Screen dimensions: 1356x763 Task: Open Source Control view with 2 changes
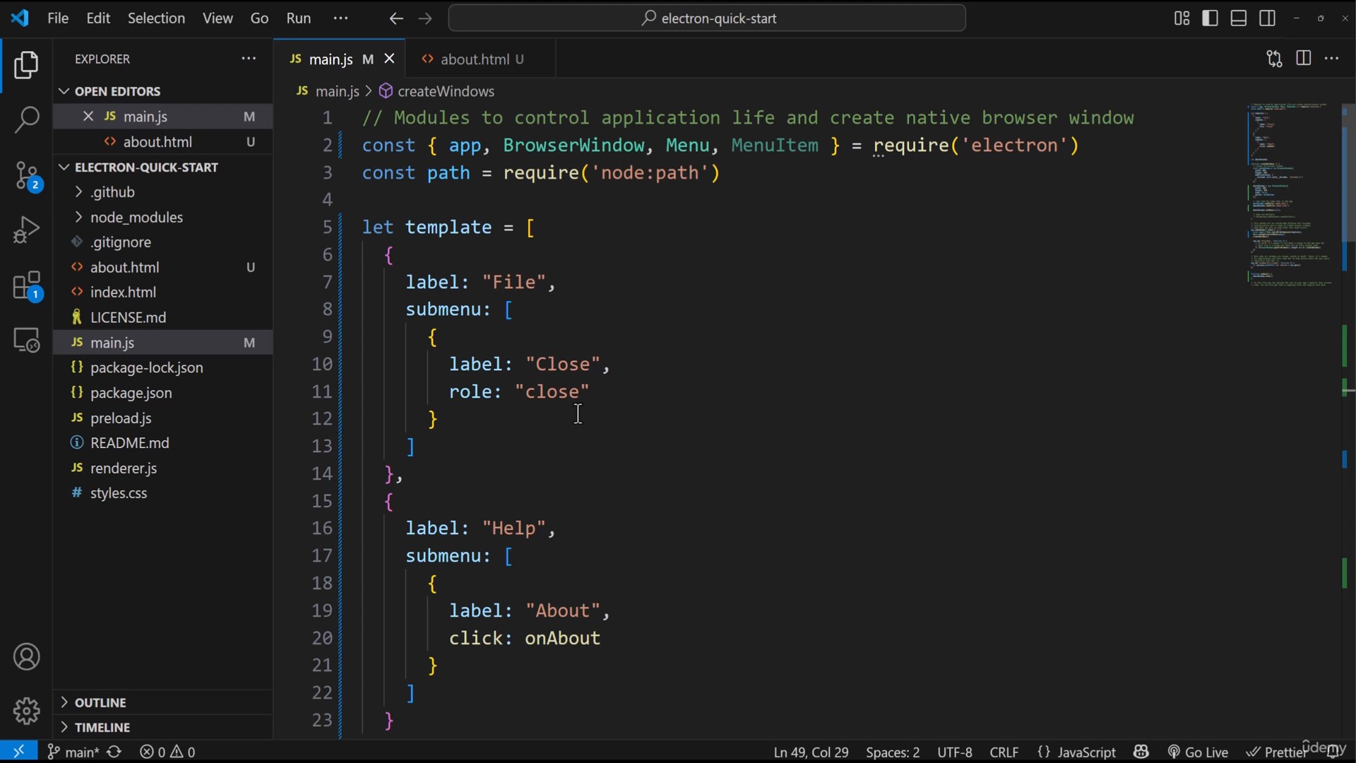(x=27, y=176)
